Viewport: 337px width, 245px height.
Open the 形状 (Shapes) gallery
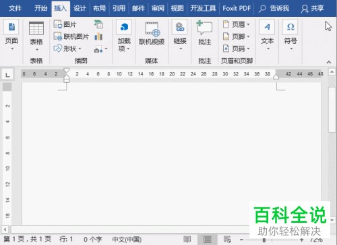(67, 48)
